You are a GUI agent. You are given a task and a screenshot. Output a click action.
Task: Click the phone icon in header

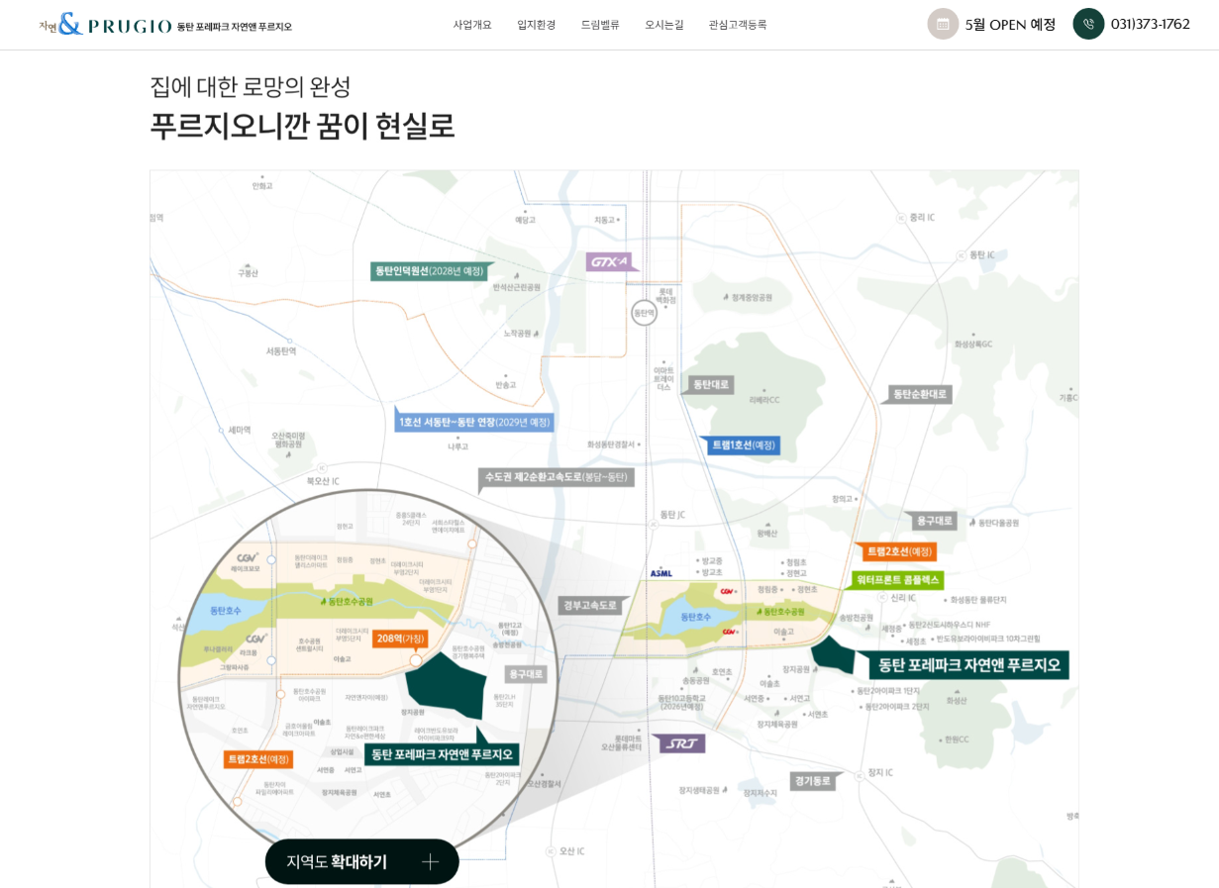pyautogui.click(x=1088, y=24)
